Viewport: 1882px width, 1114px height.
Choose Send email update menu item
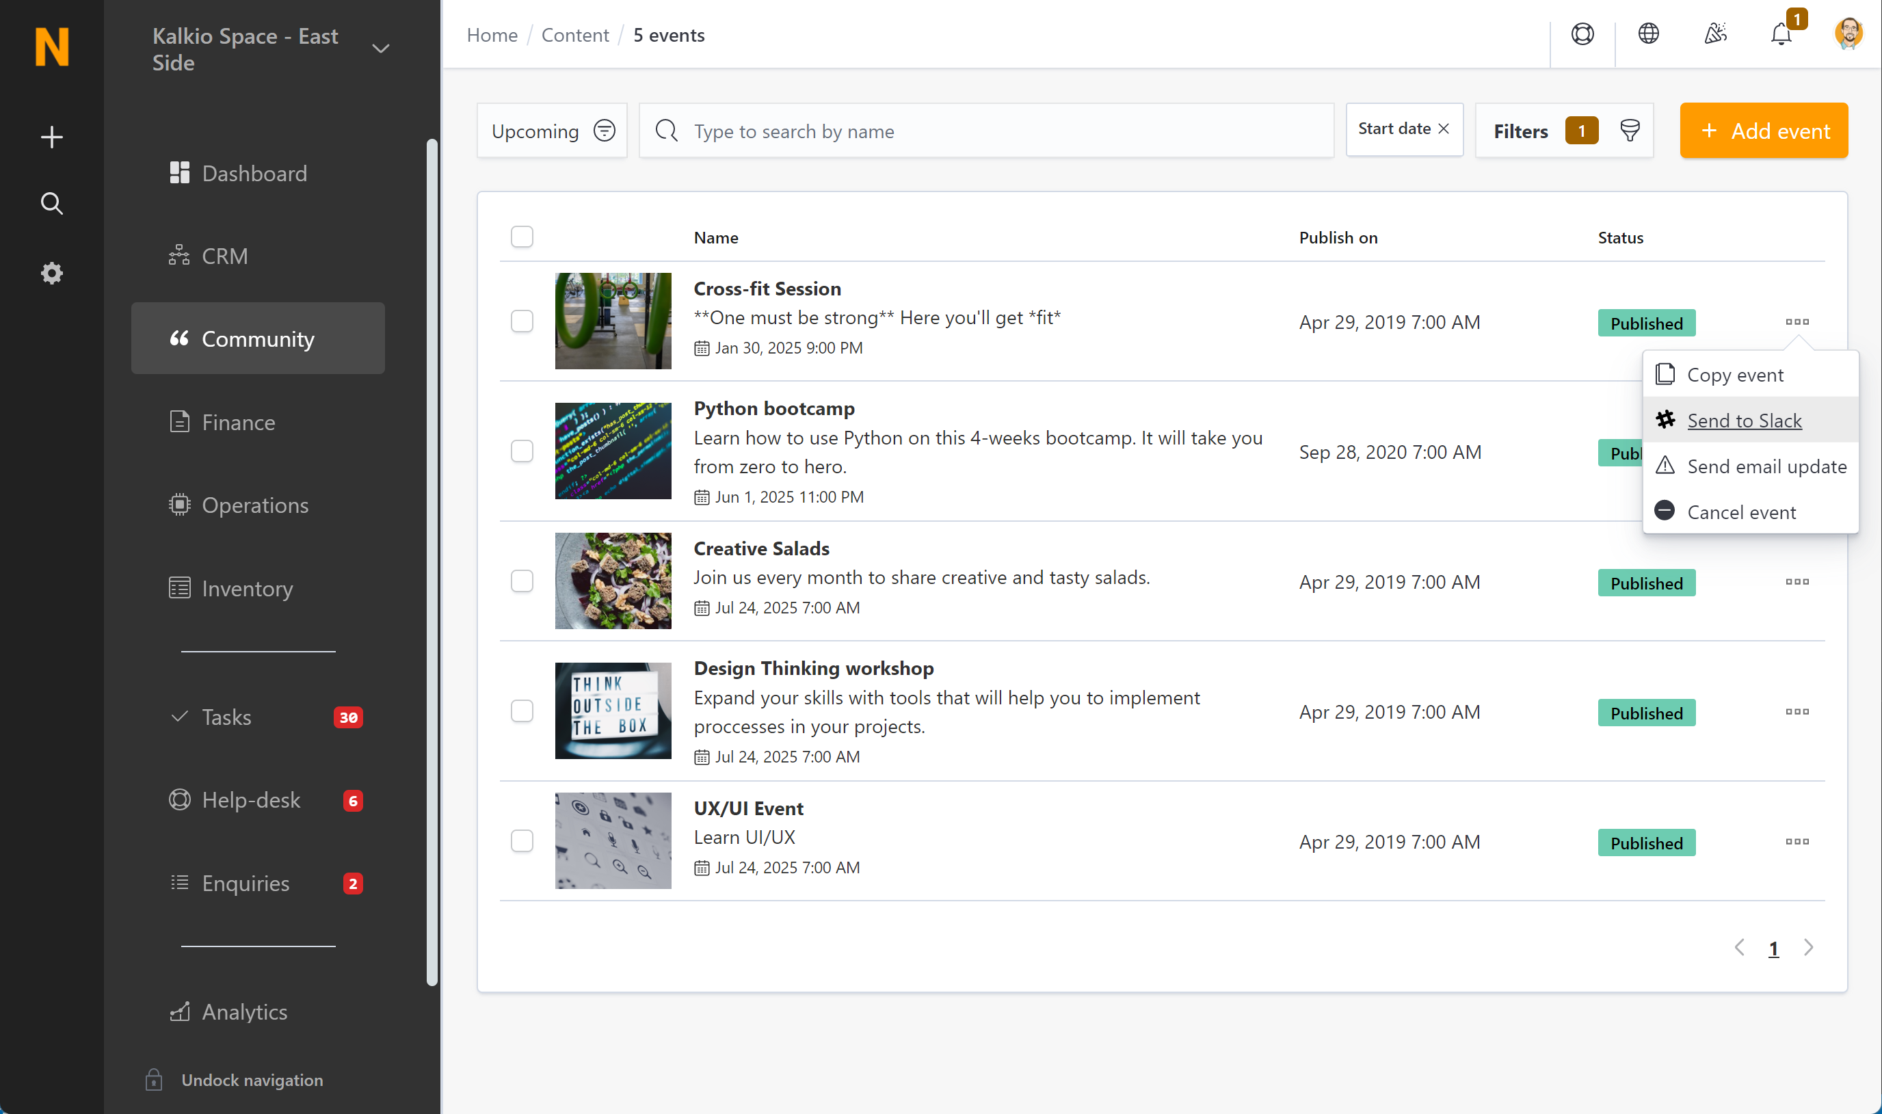tap(1751, 466)
